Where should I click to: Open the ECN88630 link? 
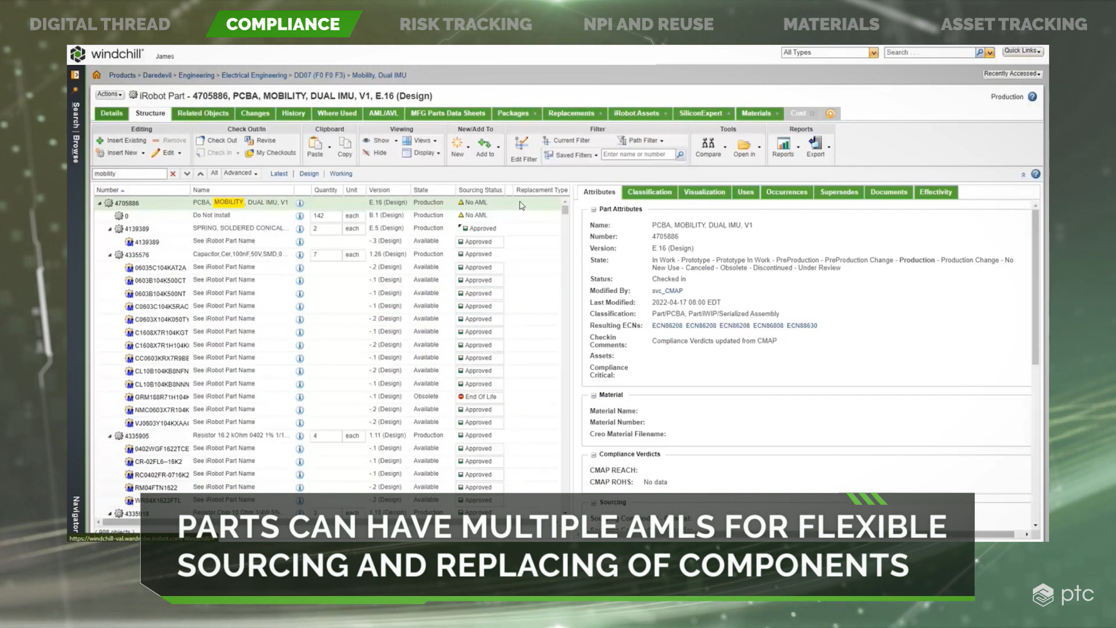(x=802, y=326)
